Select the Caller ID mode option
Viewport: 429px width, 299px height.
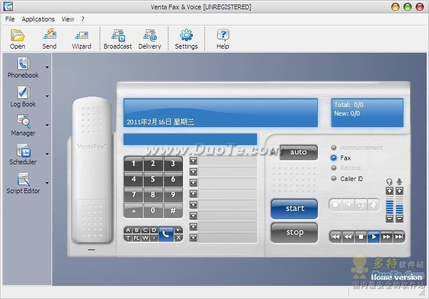click(334, 179)
